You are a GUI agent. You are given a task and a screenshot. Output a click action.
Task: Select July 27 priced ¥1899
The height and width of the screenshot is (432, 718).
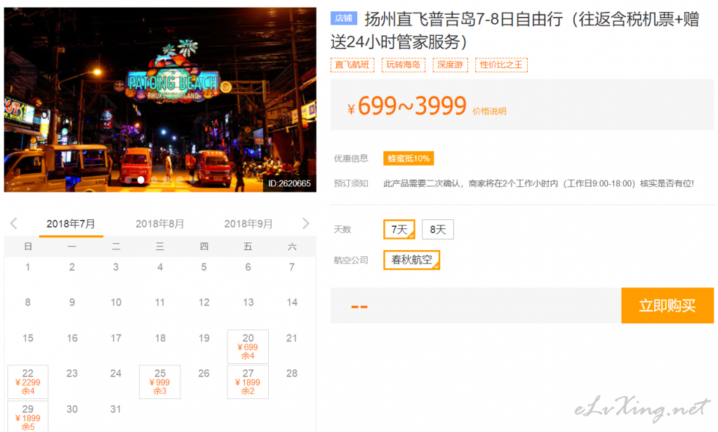[x=248, y=381]
